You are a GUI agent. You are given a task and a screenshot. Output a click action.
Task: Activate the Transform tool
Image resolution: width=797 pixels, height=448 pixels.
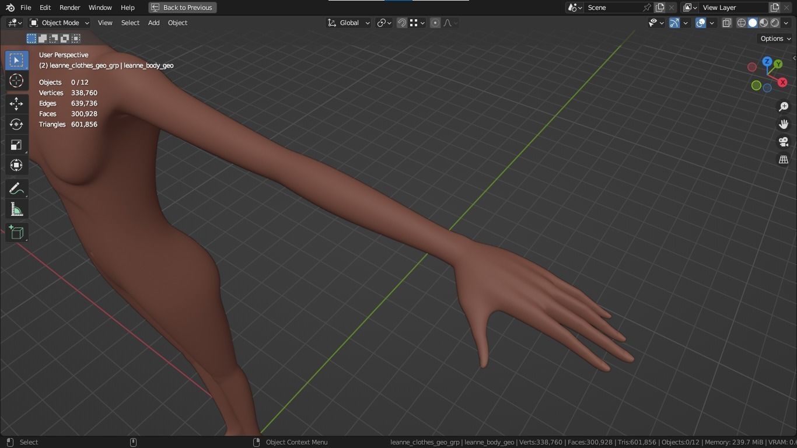[x=16, y=165]
